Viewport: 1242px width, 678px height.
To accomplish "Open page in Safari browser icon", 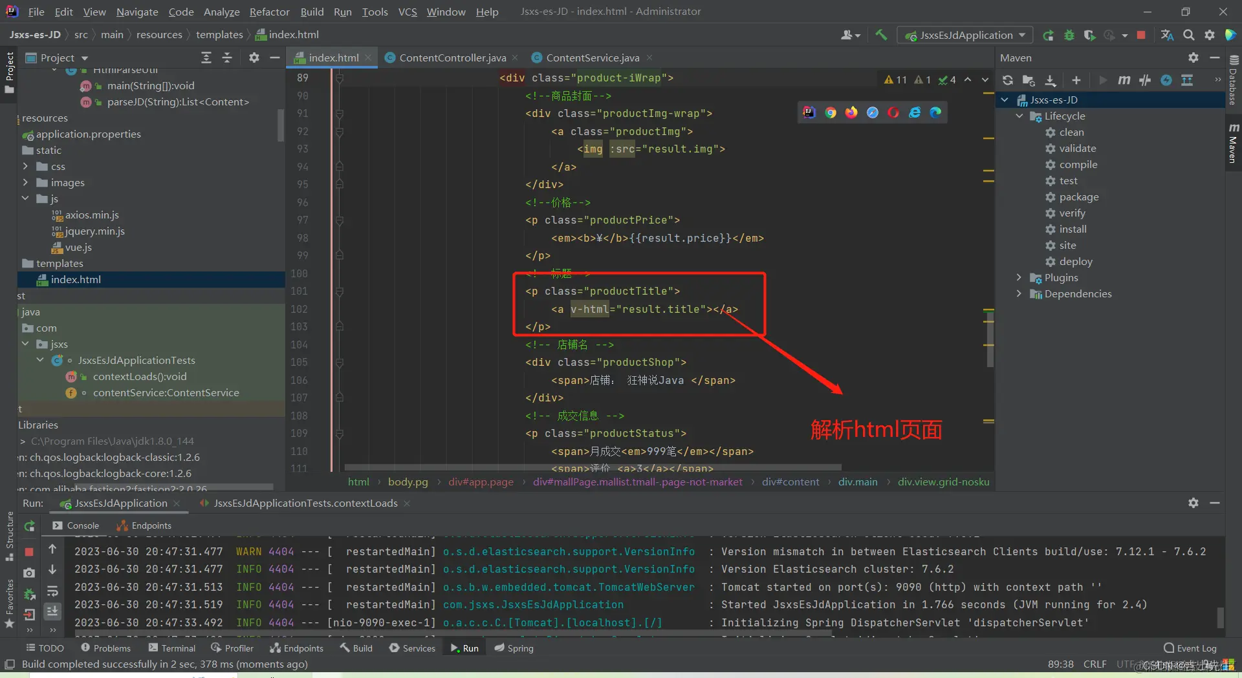I will tap(873, 112).
